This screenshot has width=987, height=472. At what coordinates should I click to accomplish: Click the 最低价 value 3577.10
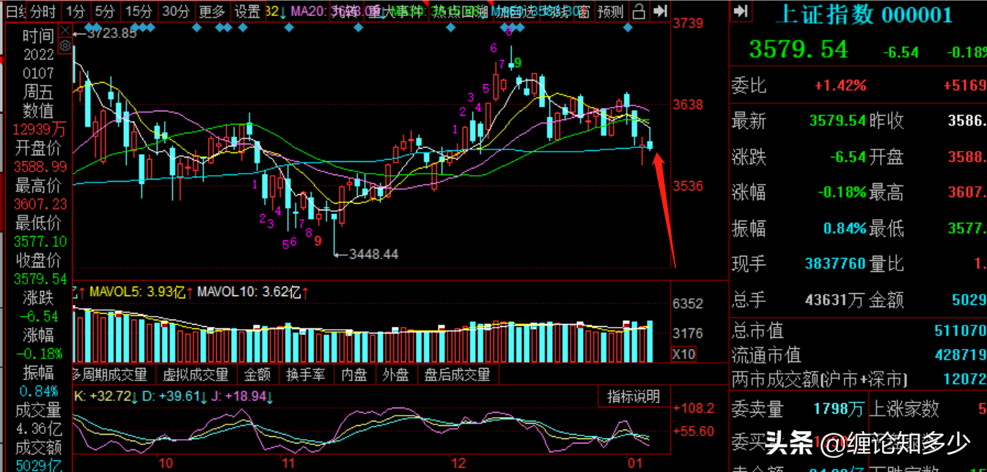[41, 242]
